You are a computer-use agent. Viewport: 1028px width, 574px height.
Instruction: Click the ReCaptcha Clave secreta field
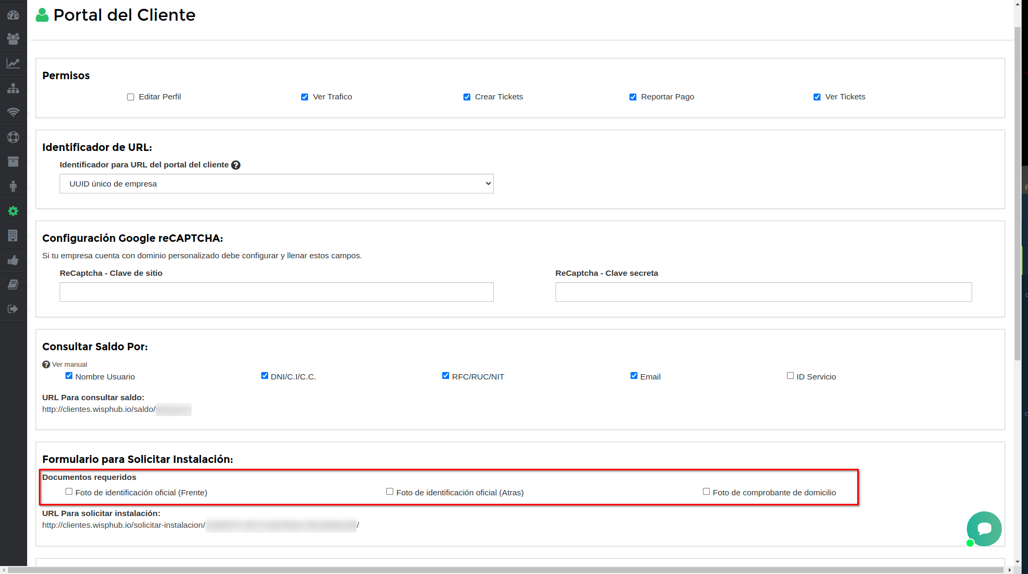pos(764,292)
